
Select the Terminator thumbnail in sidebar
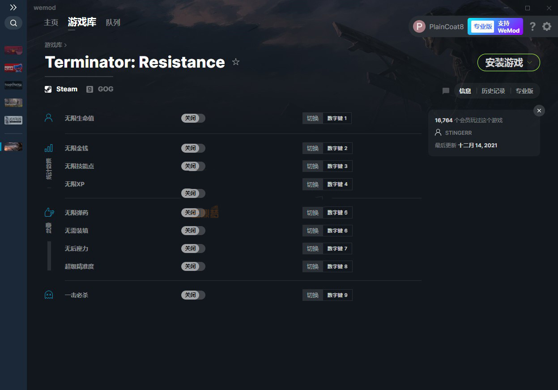click(13, 146)
